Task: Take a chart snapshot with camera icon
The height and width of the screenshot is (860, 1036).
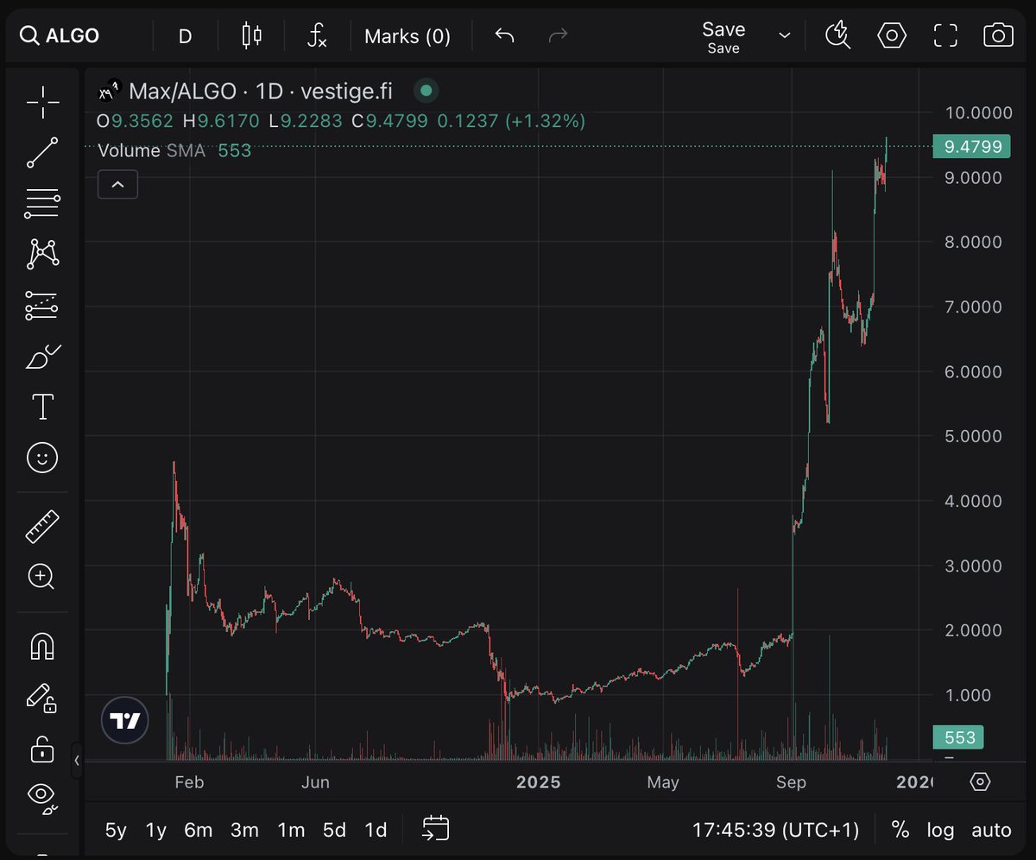Action: 997,35
